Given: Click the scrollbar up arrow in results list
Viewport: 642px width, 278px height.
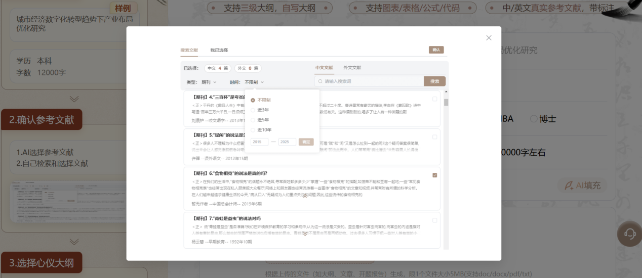Looking at the screenshot, I should click(446, 92).
